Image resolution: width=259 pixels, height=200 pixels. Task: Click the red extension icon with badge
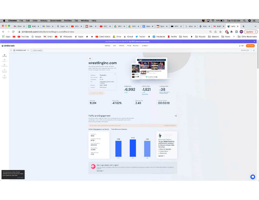(227, 32)
